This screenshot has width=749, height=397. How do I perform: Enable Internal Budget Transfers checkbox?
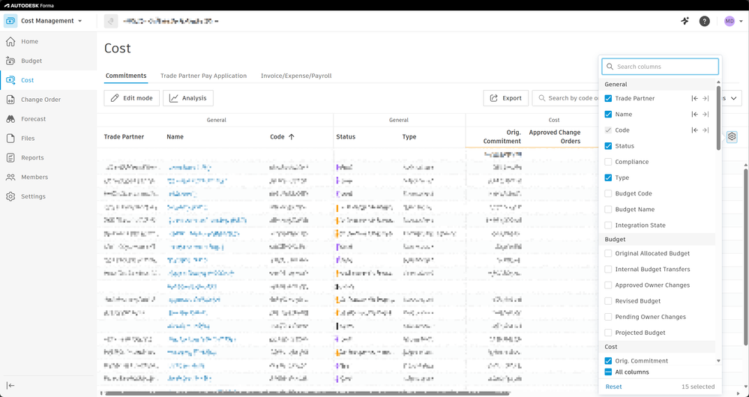[x=608, y=269]
